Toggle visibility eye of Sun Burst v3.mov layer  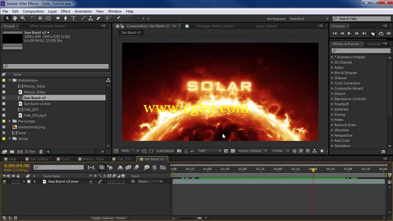4,181
